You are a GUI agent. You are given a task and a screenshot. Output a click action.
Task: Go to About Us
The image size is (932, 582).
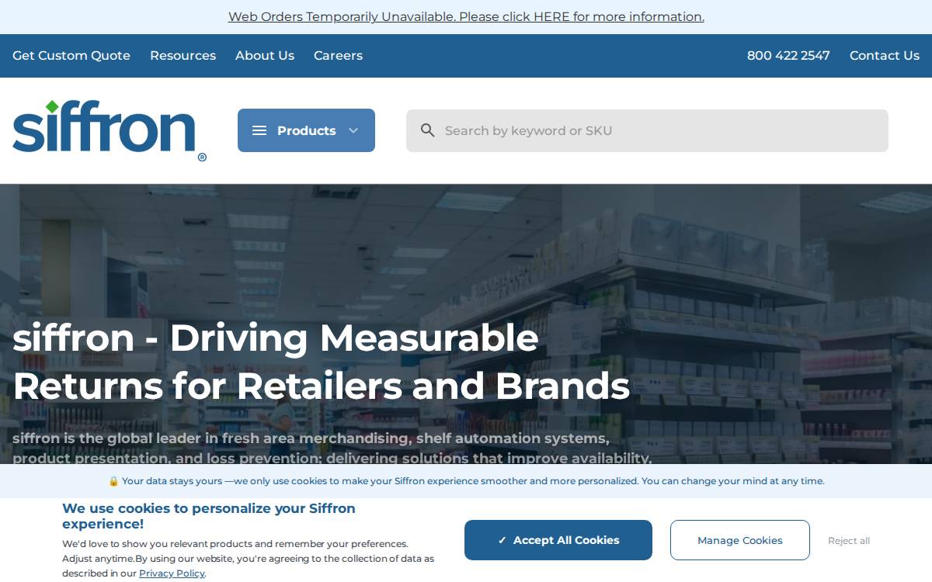click(265, 56)
